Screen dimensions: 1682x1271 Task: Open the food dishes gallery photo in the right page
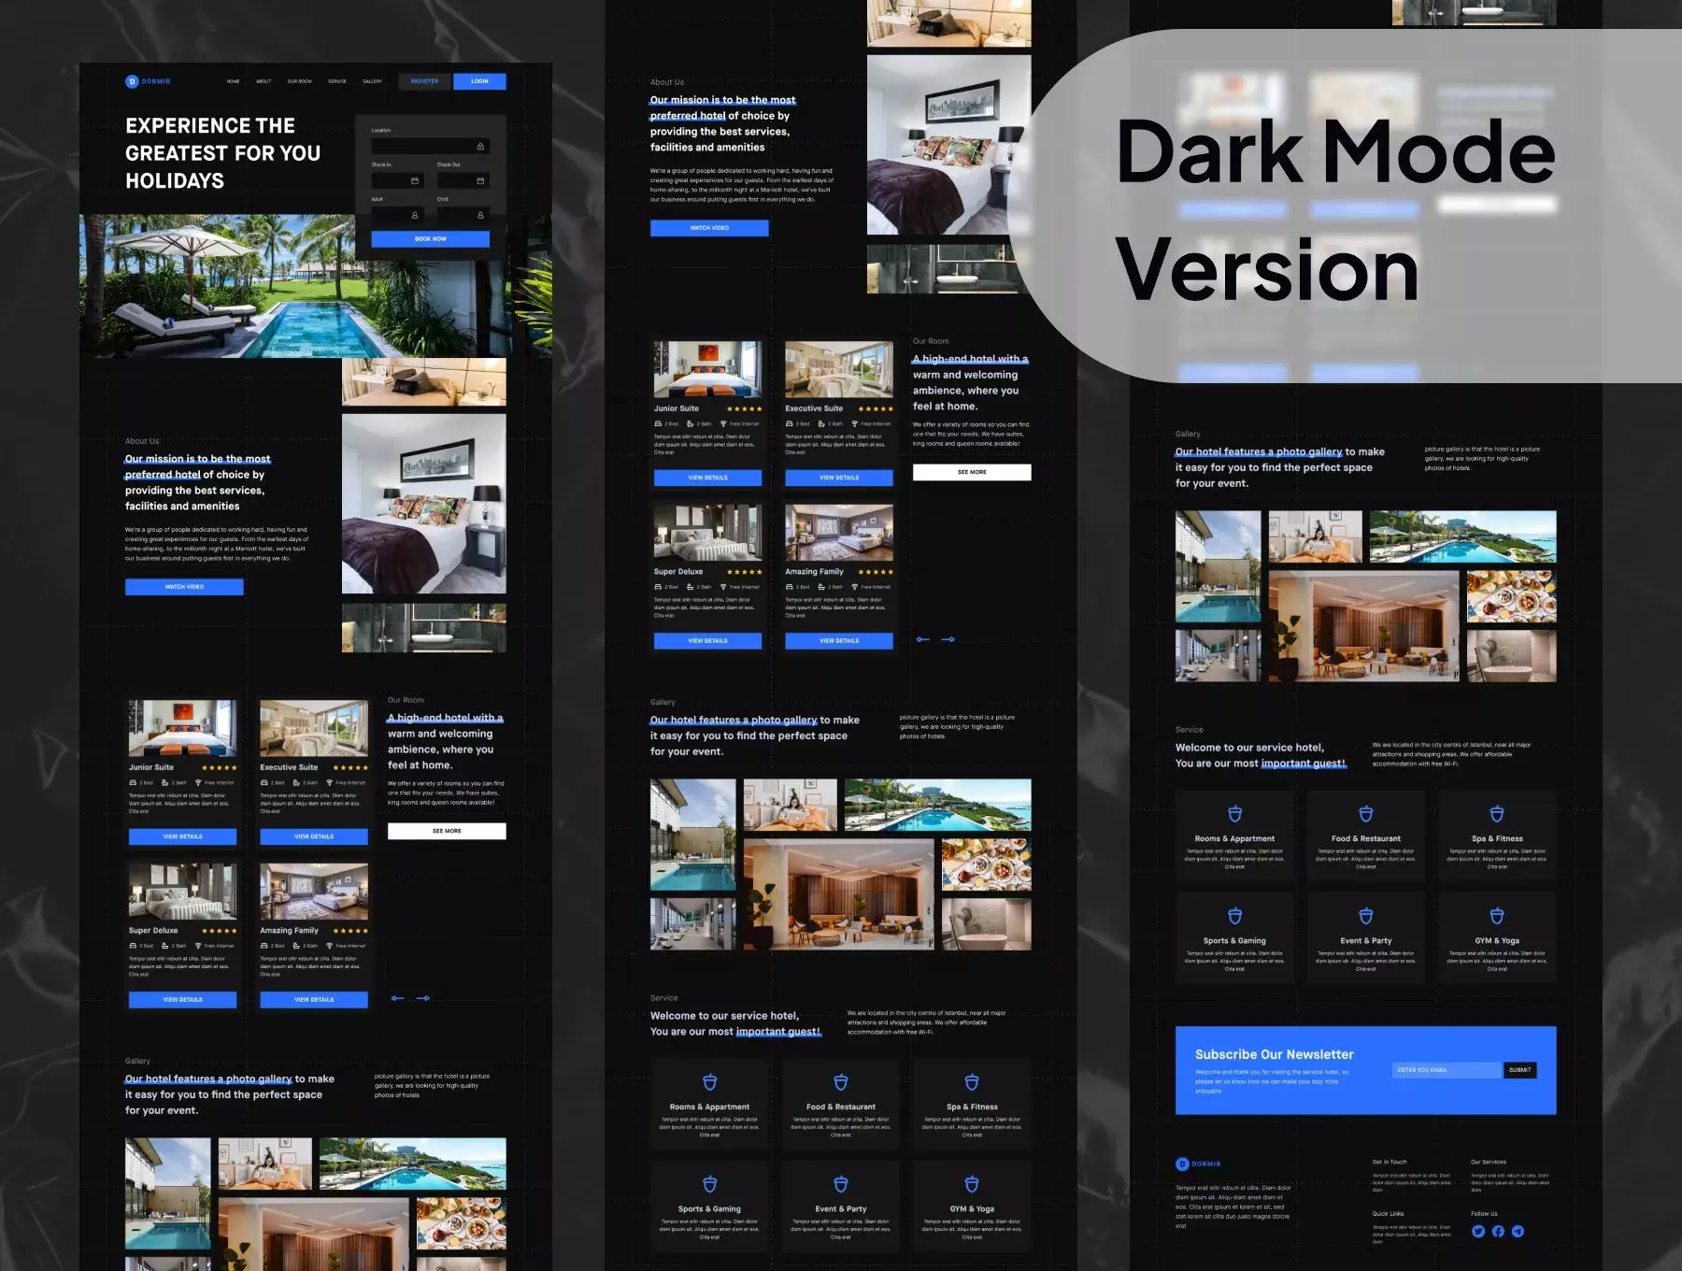pyautogui.click(x=1511, y=596)
